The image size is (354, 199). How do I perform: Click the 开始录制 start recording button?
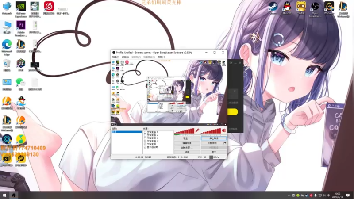click(x=212, y=143)
